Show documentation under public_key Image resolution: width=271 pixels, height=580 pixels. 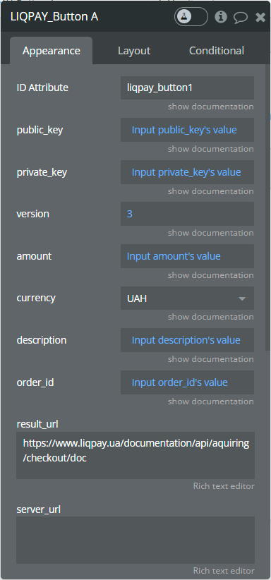coord(210,149)
